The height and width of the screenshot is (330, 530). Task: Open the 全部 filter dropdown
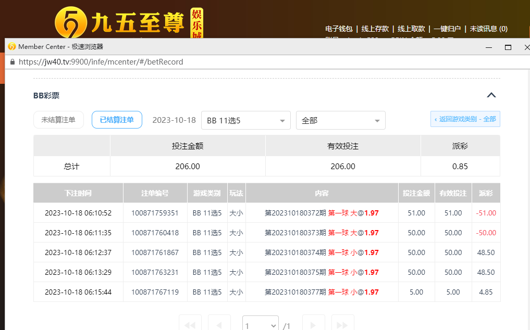tap(340, 120)
